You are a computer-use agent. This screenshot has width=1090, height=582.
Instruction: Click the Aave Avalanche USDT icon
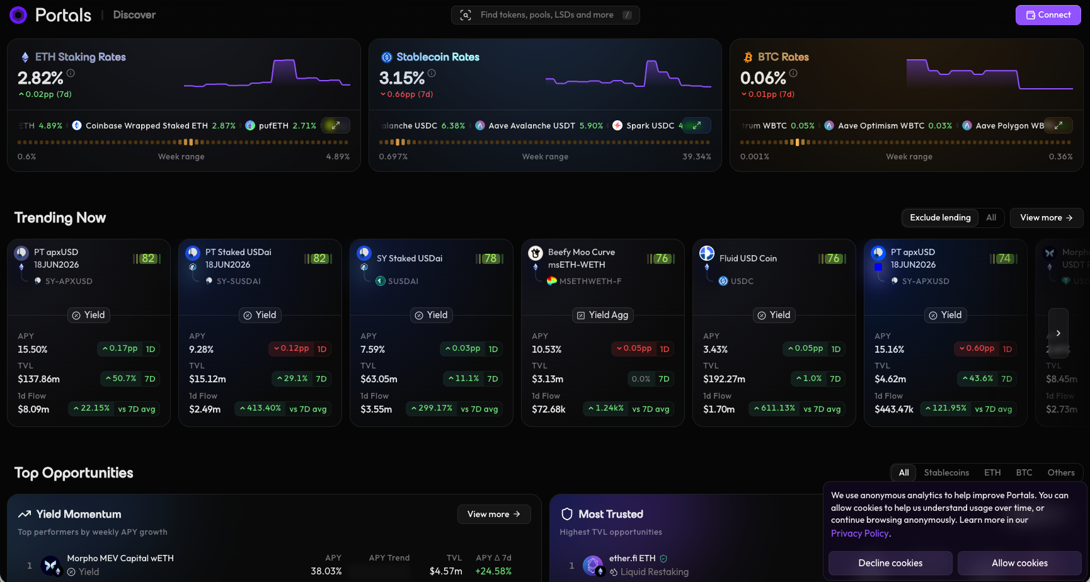click(x=480, y=125)
